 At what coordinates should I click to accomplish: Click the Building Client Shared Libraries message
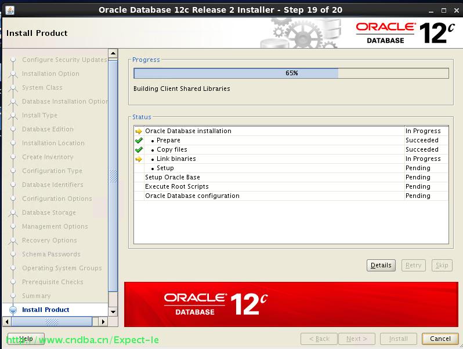click(x=182, y=89)
